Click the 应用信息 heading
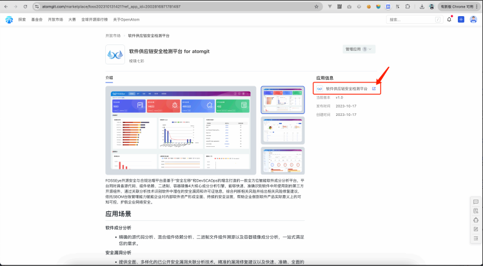This screenshot has width=483, height=266. [x=324, y=78]
